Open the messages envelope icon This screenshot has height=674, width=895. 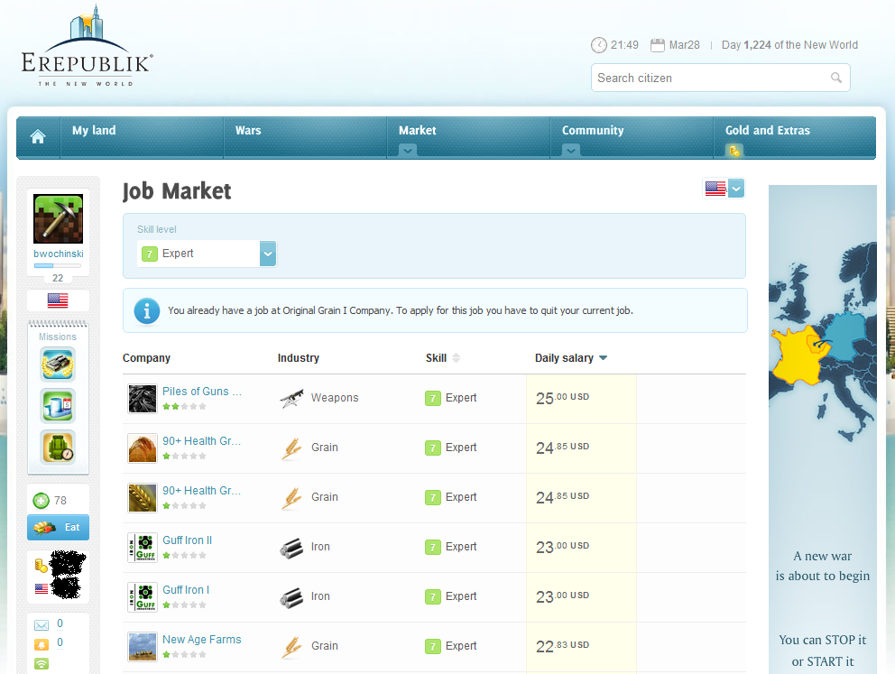tap(42, 625)
